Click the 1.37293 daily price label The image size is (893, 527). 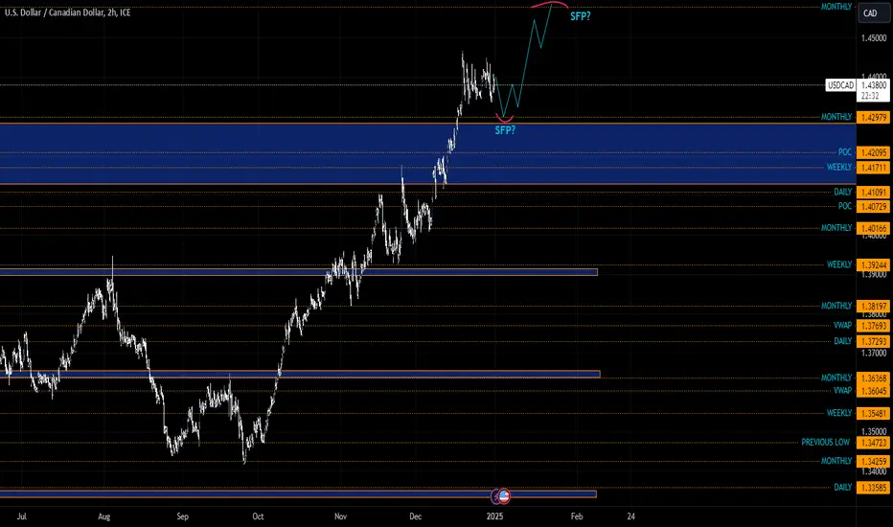point(874,342)
